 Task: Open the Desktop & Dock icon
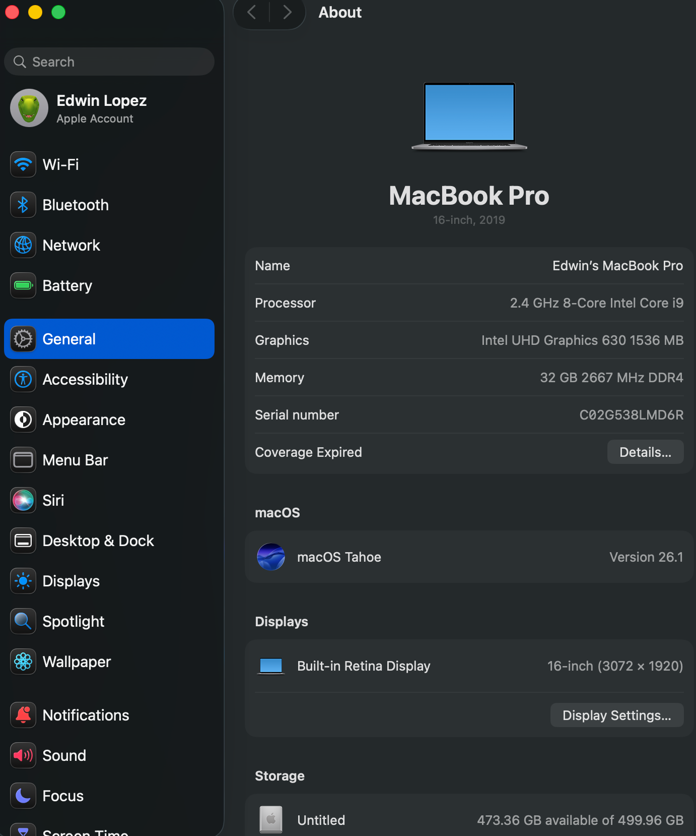click(23, 541)
